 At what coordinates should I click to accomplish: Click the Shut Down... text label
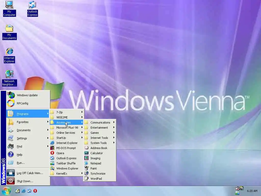25,181
